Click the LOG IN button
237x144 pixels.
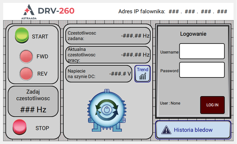tap(212, 105)
